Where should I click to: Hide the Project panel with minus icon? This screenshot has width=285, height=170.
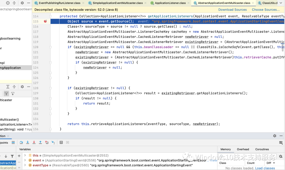[x=28, y=3]
